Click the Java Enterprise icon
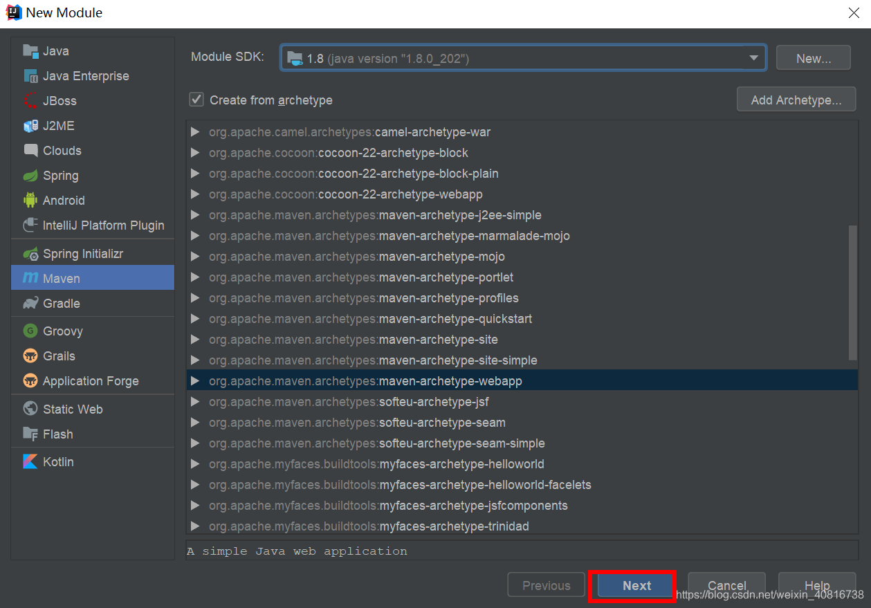Image resolution: width=871 pixels, height=608 pixels. (x=30, y=76)
